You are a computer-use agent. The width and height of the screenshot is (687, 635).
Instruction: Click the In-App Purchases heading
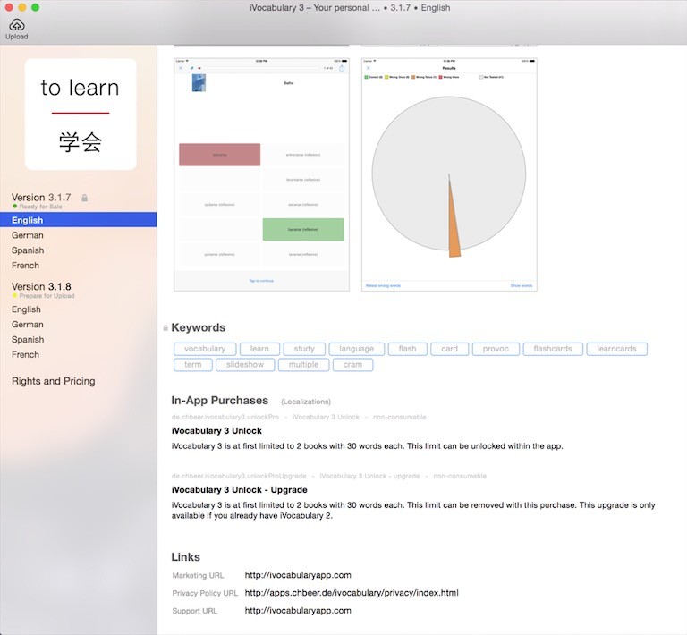219,401
